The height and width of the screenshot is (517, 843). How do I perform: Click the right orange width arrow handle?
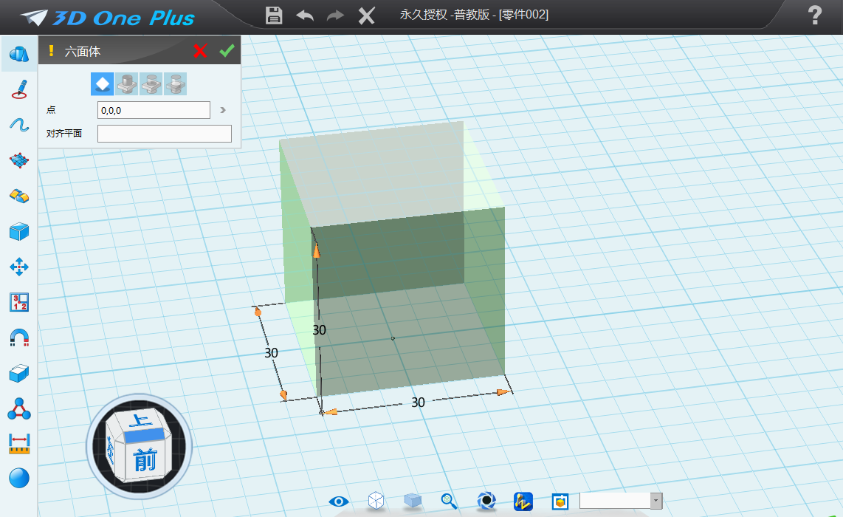(503, 392)
